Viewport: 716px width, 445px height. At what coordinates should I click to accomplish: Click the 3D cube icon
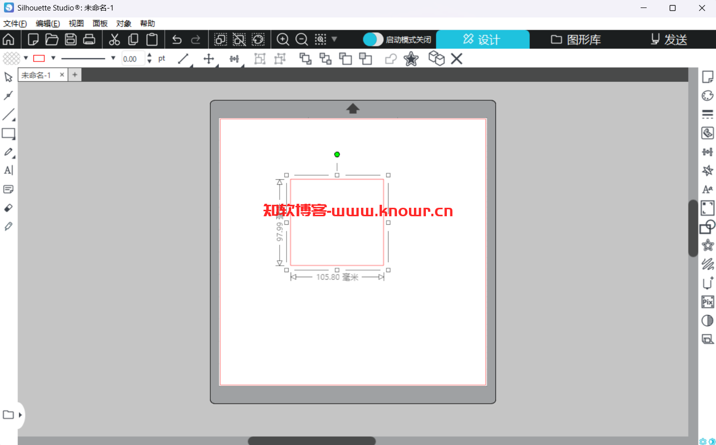436,58
